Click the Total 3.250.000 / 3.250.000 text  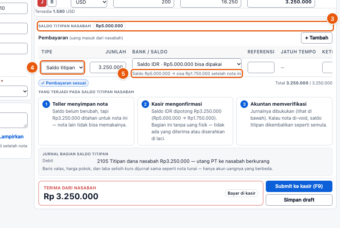tap(304, 83)
